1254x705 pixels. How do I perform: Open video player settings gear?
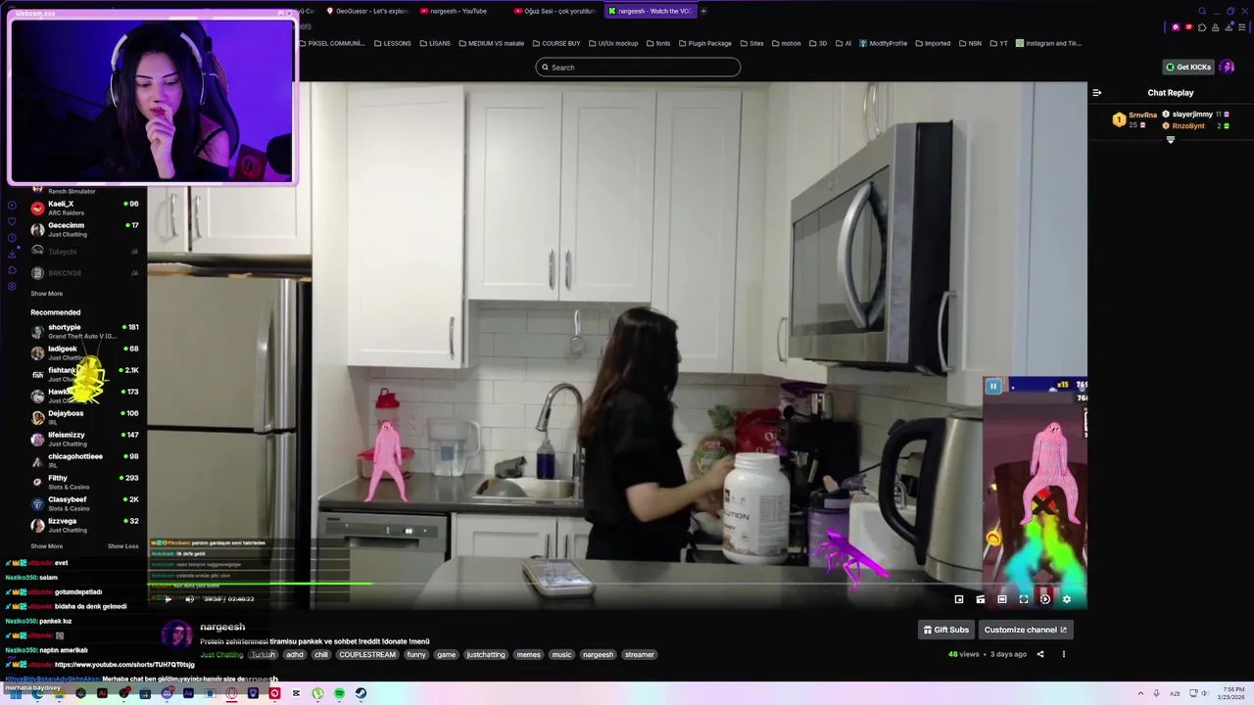(1067, 599)
